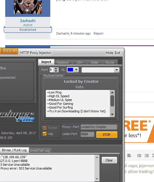Click the blue HL color swatch
This screenshot has width=154, height=182.
70,70
